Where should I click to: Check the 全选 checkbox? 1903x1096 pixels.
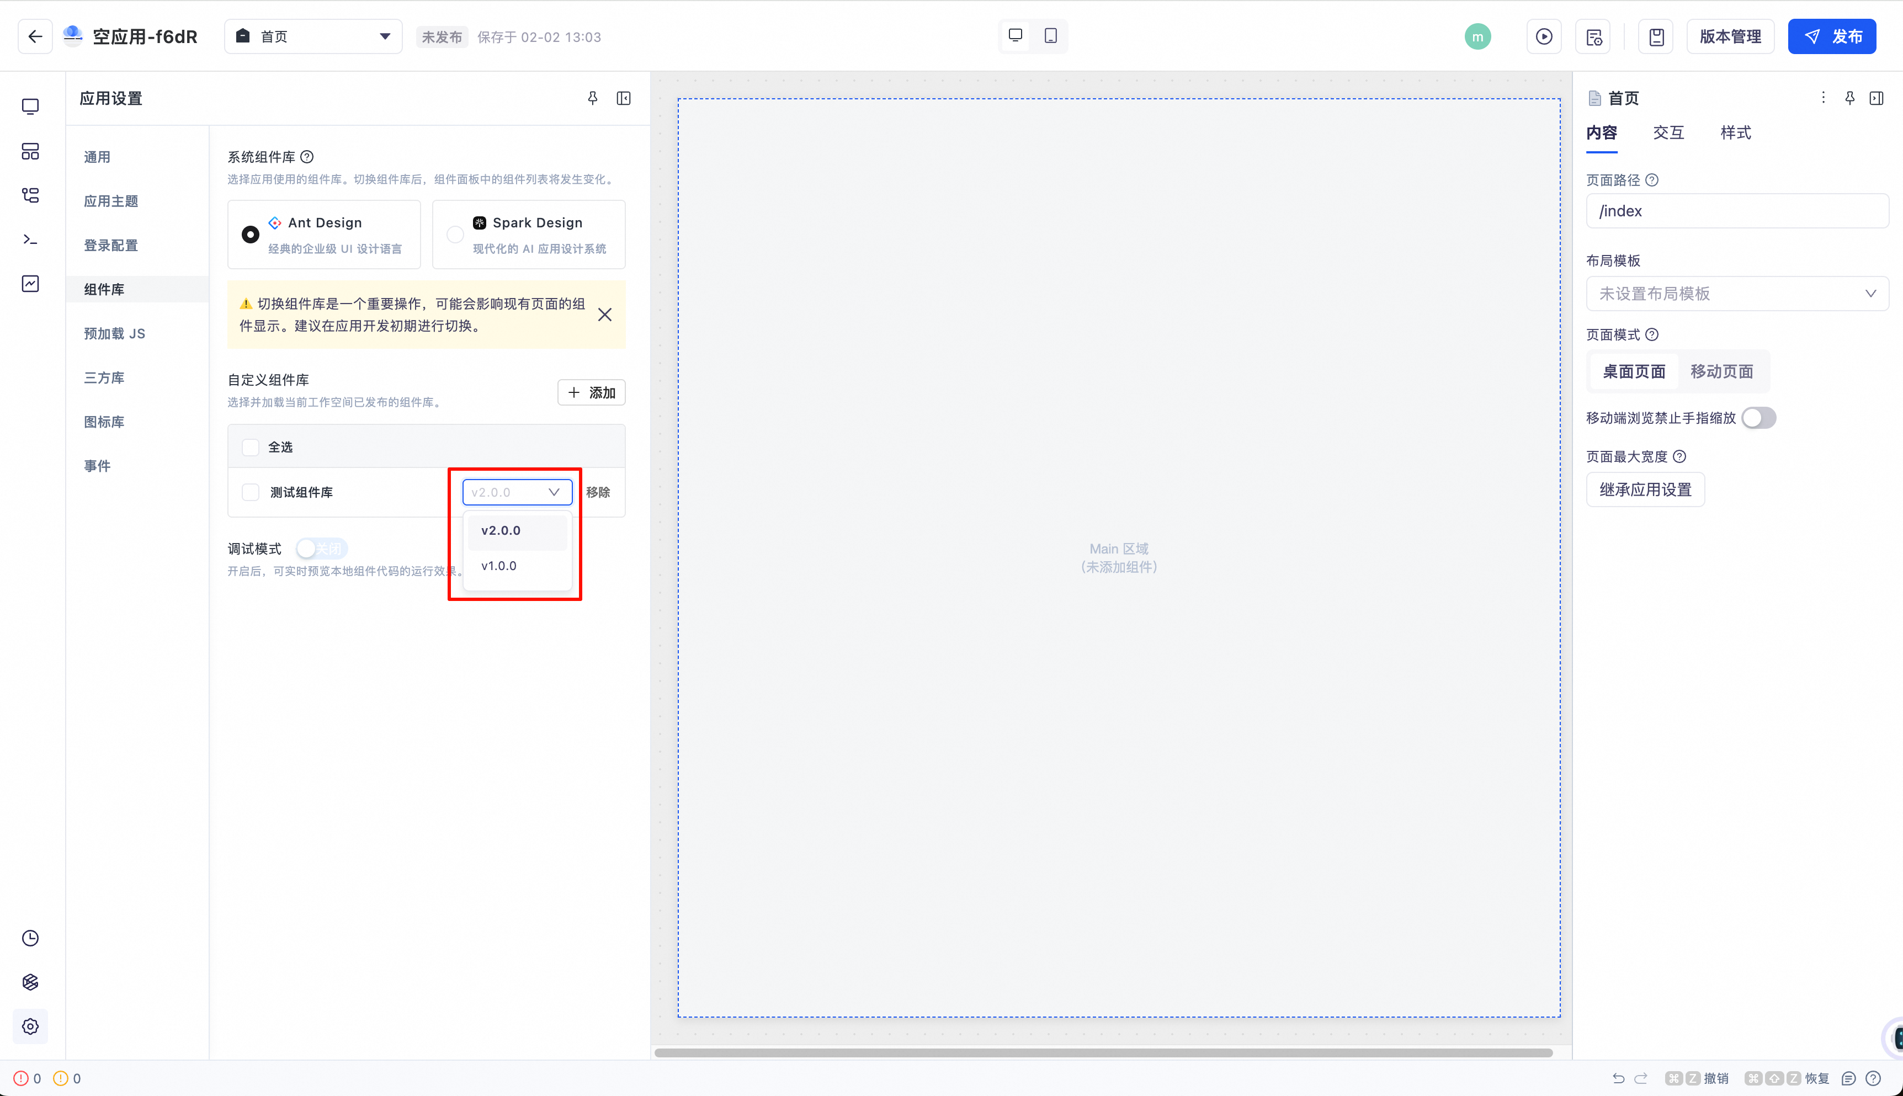[x=251, y=447]
